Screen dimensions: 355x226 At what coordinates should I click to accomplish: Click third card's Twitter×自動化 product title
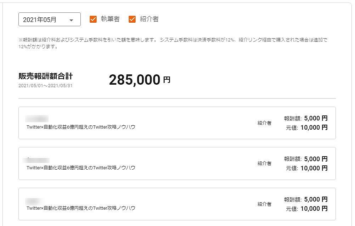click(x=81, y=208)
